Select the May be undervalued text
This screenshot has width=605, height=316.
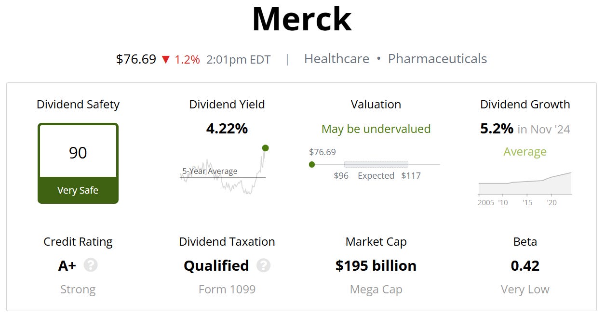(376, 129)
